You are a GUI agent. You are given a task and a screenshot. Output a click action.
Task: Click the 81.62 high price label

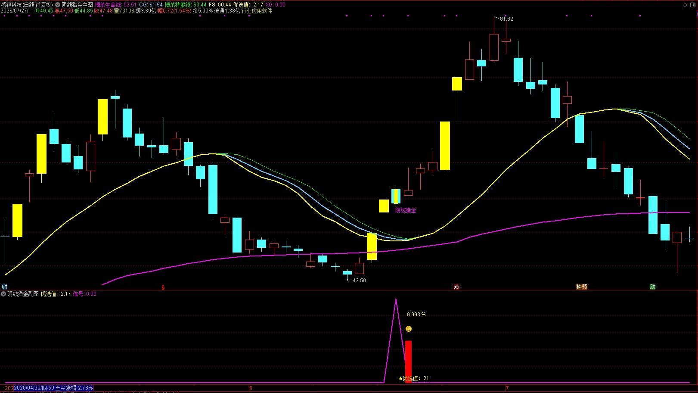pos(506,19)
